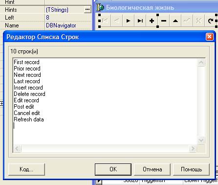
Task: Click the 'Cancel edit' line
Action: click(x=27, y=113)
